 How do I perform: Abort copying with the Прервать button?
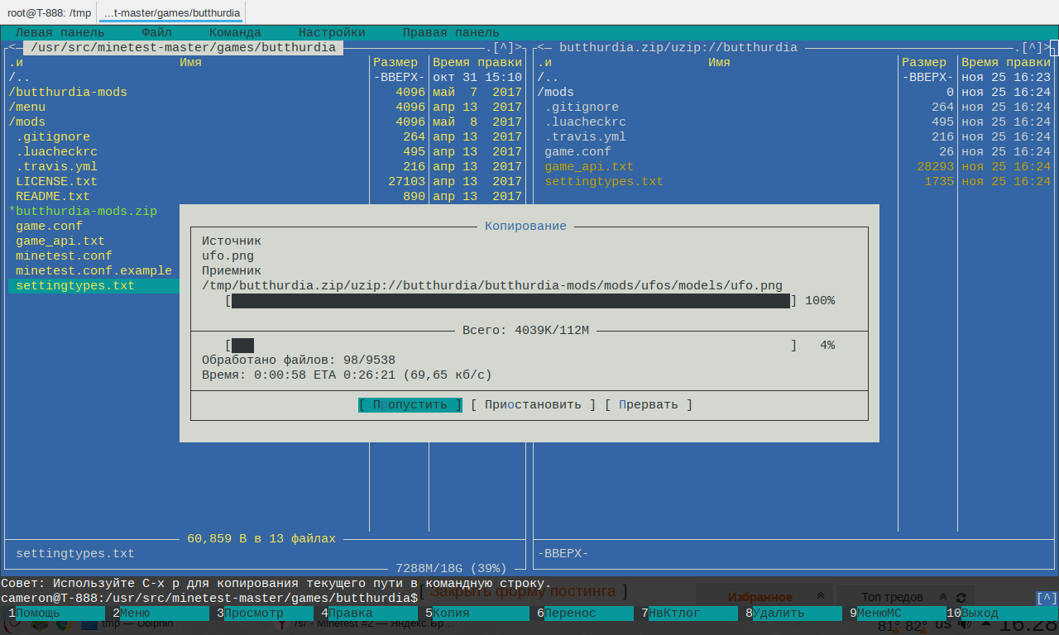(649, 404)
